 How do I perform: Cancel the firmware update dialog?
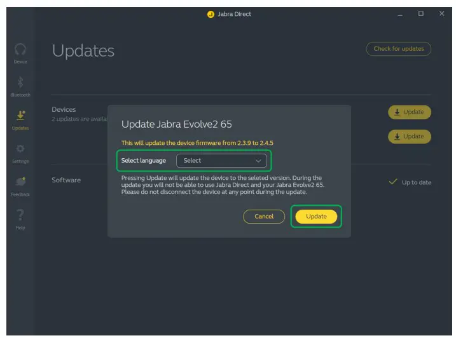click(x=264, y=217)
